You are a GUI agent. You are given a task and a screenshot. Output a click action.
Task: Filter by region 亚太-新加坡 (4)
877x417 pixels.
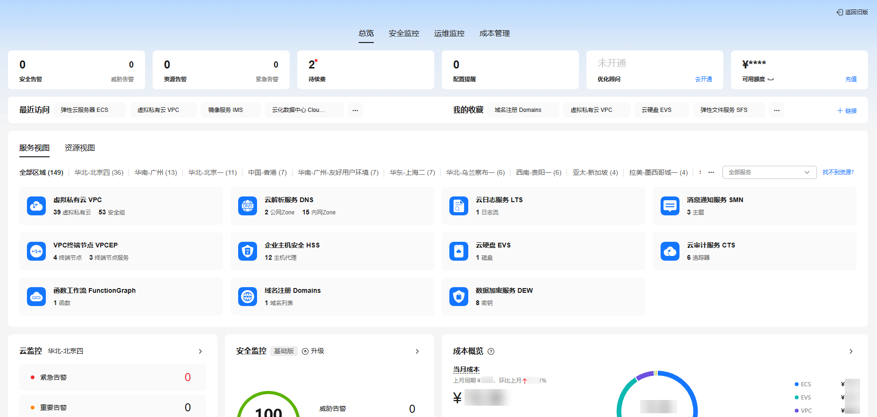(x=595, y=172)
